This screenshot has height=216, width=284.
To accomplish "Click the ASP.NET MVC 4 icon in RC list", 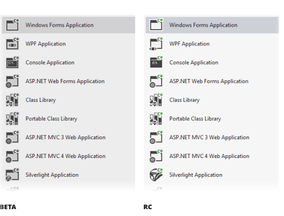I will point(156,156).
